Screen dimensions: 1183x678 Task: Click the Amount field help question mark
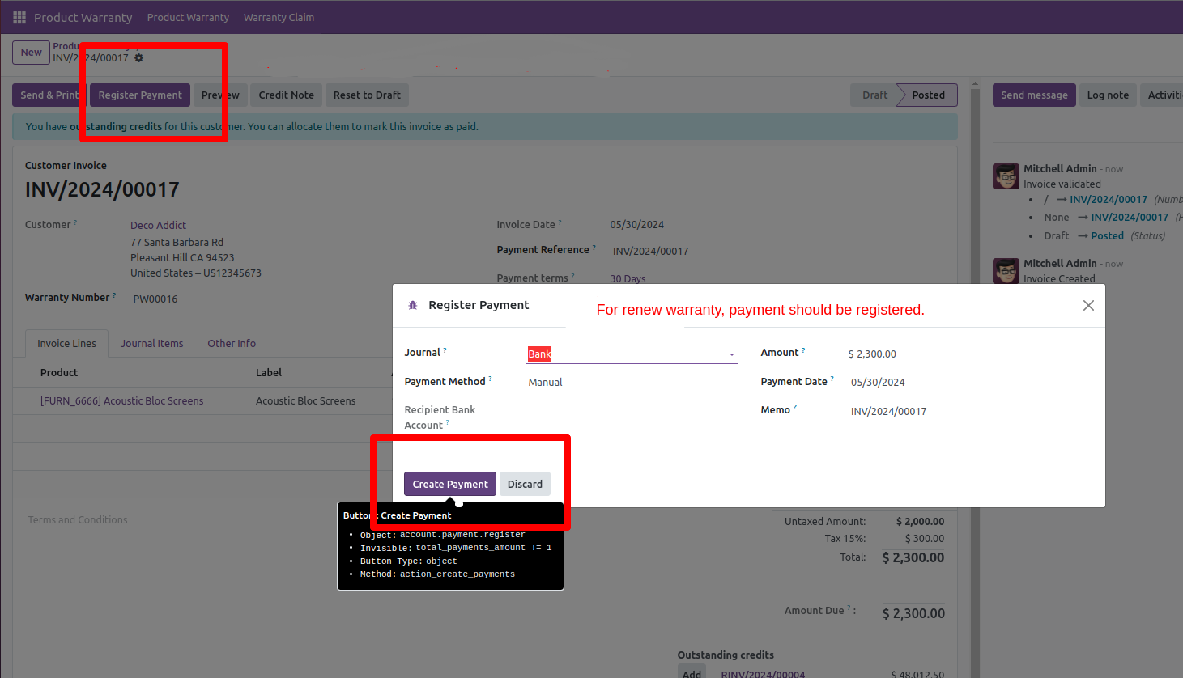click(803, 350)
